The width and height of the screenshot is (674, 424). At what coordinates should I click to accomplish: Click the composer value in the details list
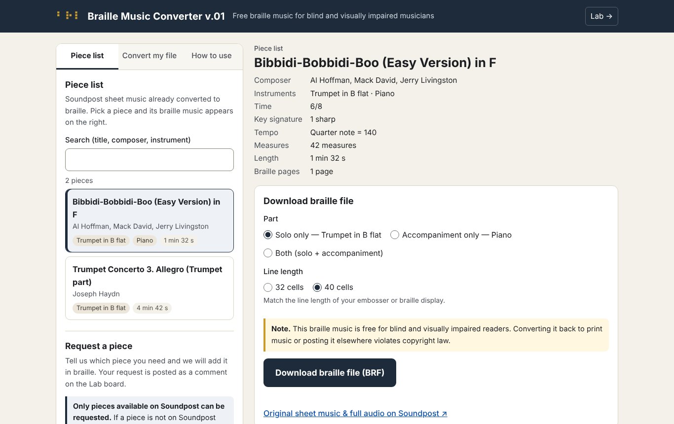383,80
